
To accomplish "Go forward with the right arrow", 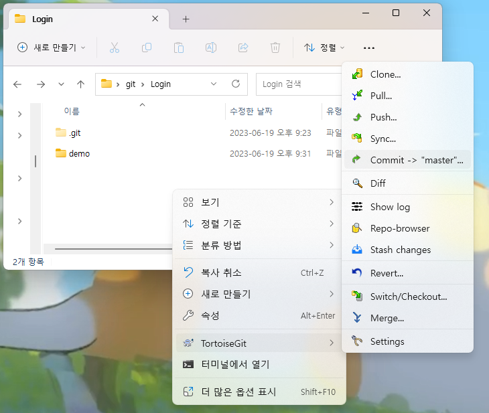I will [41, 84].
